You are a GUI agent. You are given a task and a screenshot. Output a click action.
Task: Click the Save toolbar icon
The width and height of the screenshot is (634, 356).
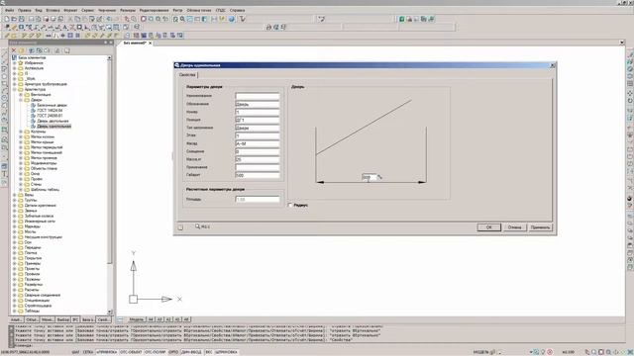point(22,19)
